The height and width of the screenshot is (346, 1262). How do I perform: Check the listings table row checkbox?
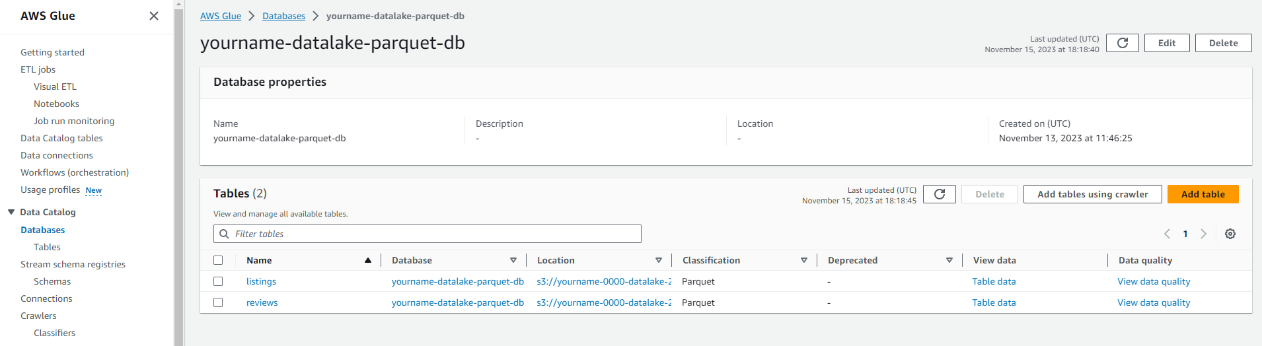(x=218, y=281)
